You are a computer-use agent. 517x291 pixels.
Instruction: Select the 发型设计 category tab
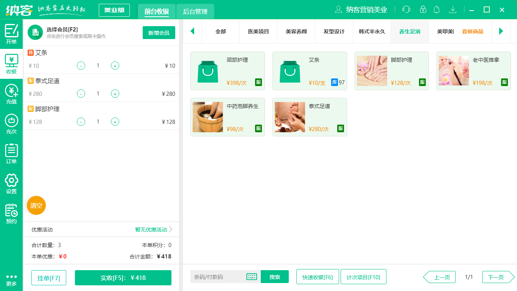(x=334, y=31)
